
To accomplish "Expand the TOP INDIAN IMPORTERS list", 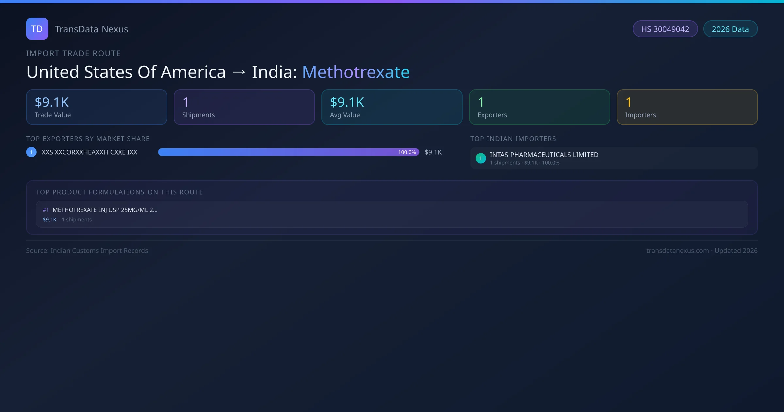I will pyautogui.click(x=513, y=139).
